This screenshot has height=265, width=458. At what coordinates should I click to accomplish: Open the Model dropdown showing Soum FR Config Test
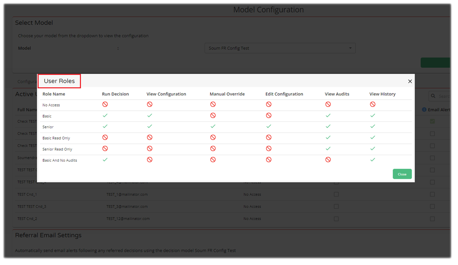(280, 48)
